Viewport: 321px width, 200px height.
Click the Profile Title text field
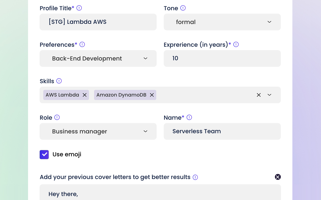[x=98, y=22]
